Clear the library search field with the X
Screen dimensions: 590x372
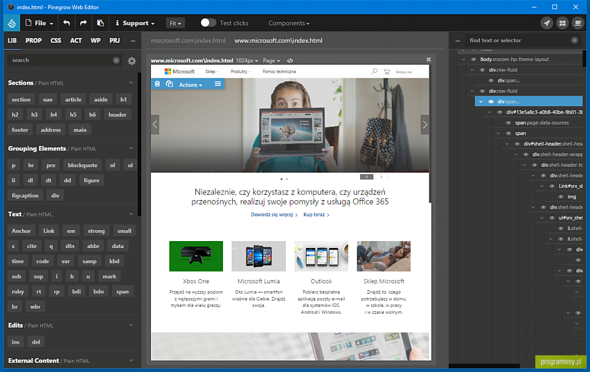click(x=116, y=60)
